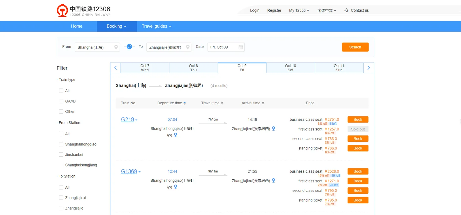The height and width of the screenshot is (215, 461).
Task: Expand the Travel guides menu
Action: (x=156, y=26)
